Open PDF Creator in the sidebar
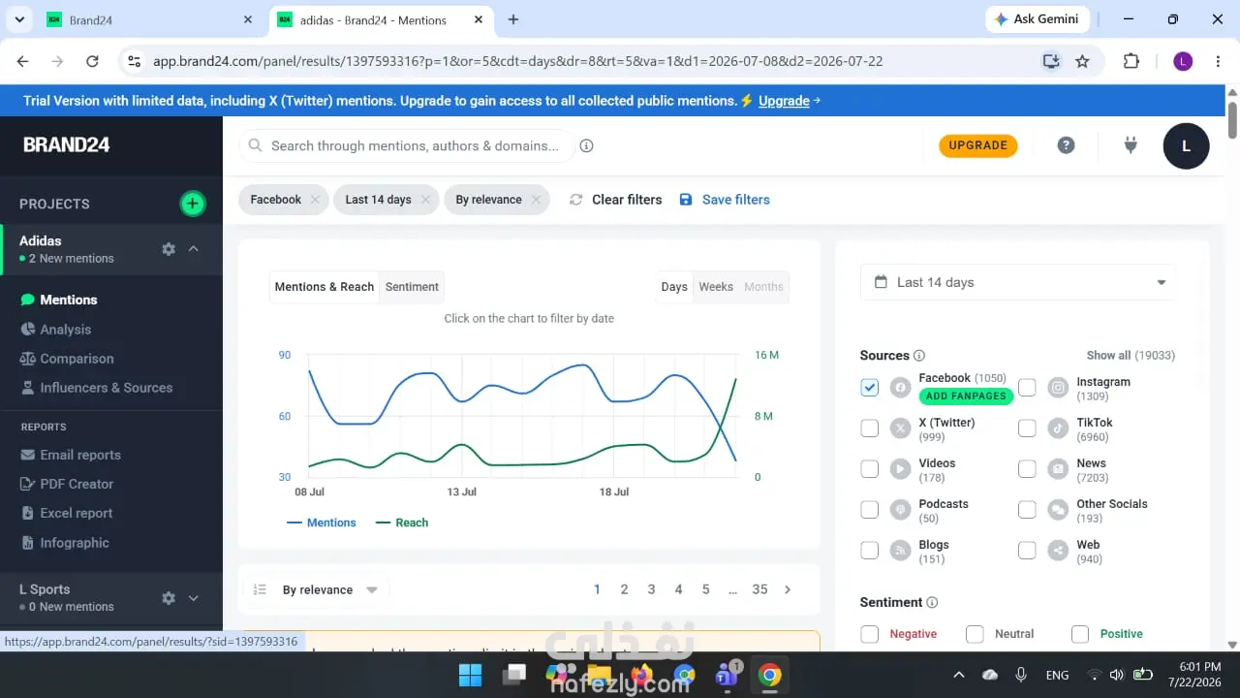Image resolution: width=1240 pixels, height=698 pixels. click(x=67, y=484)
